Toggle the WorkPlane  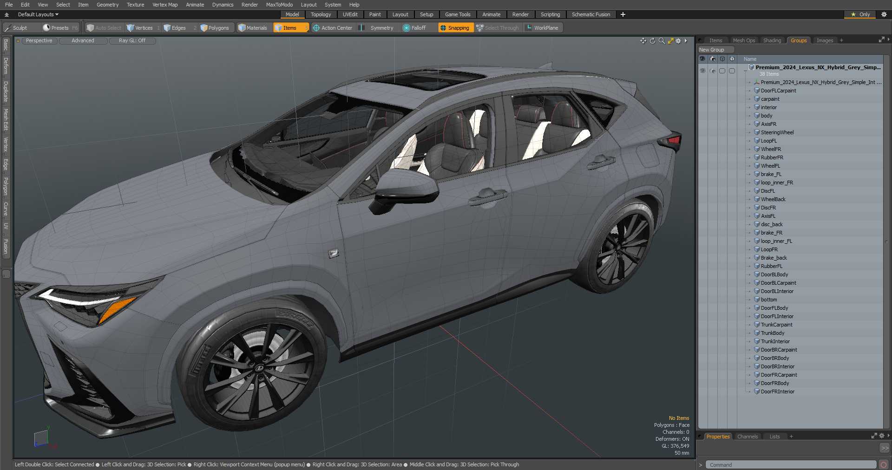[542, 28]
